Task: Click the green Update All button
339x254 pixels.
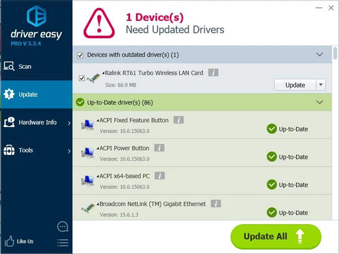Action: pos(276,237)
